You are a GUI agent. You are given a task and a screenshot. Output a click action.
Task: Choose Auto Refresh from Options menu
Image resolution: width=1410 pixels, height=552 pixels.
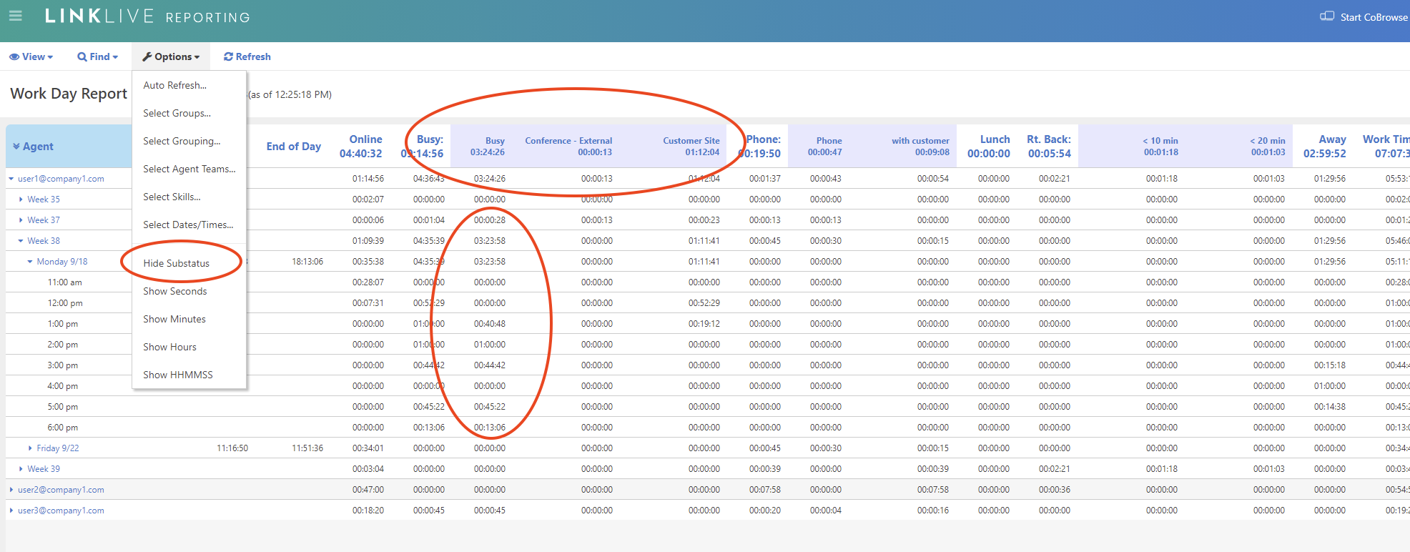point(174,85)
